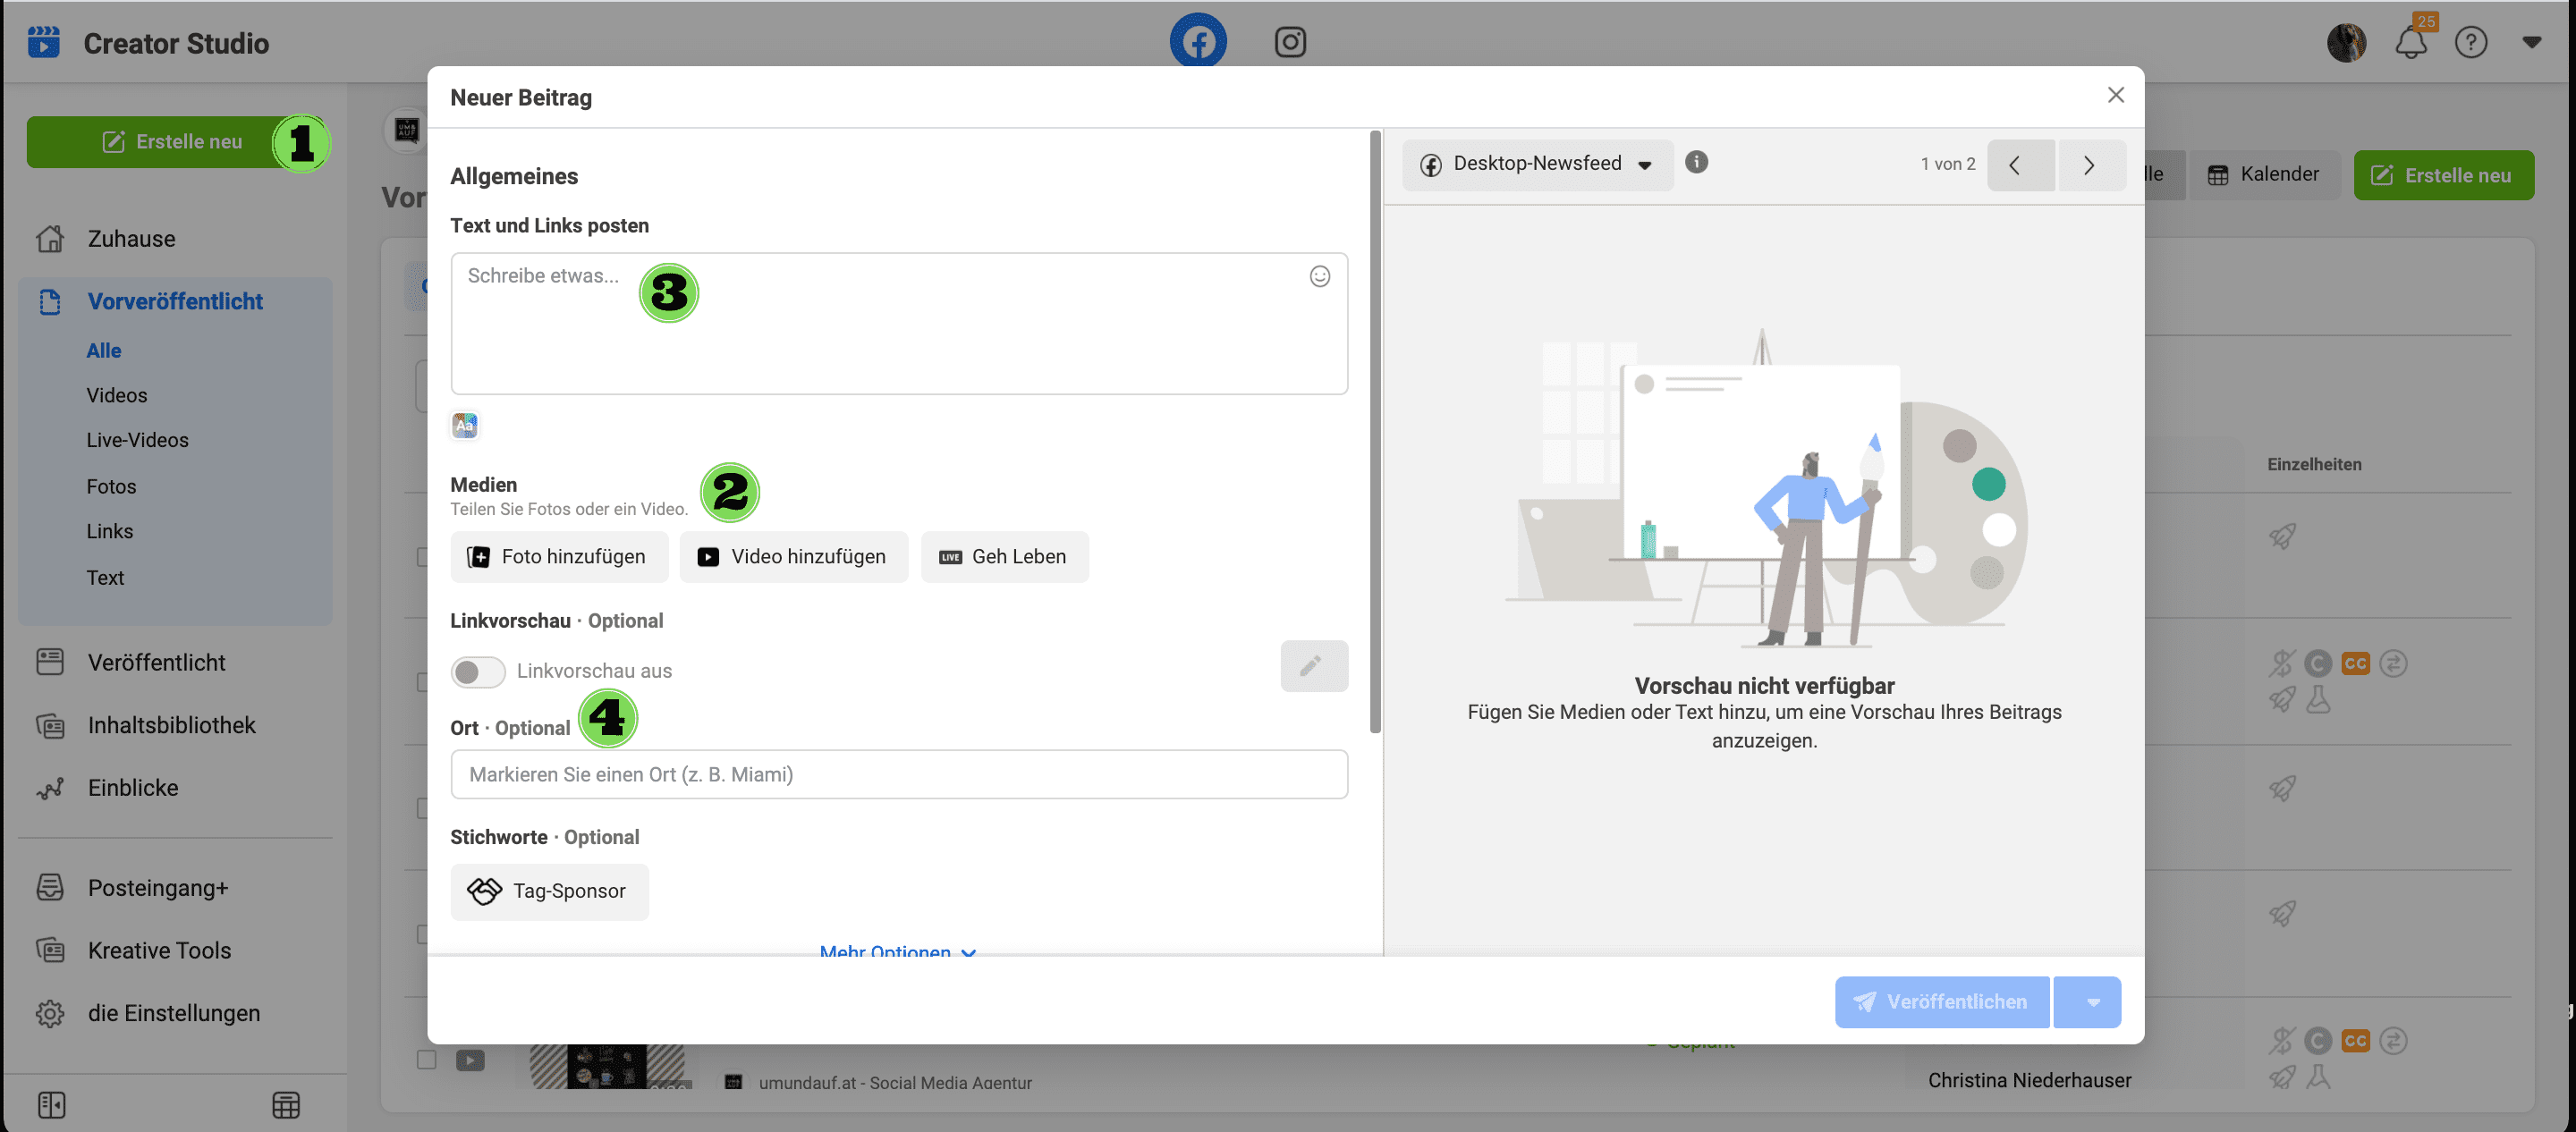2576x1132 pixels.
Task: Close the Neuer Beitrag dialog
Action: coord(2115,95)
